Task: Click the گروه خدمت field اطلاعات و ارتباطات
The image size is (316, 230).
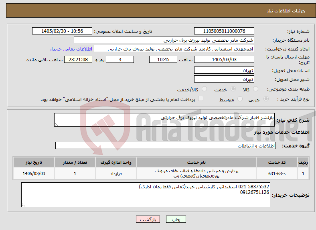Action: pos(166,145)
